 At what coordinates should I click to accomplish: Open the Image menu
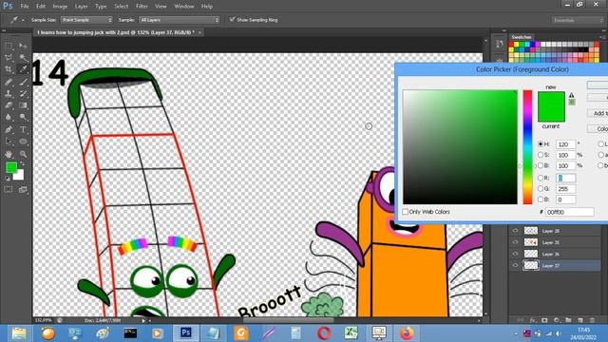pos(60,7)
